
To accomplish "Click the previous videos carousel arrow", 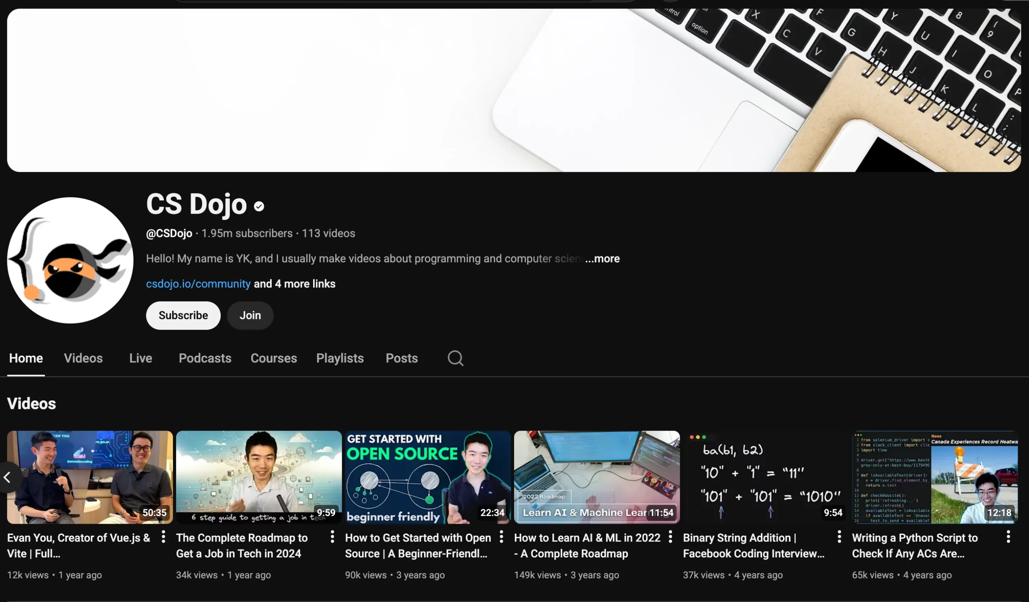I will tap(7, 477).
